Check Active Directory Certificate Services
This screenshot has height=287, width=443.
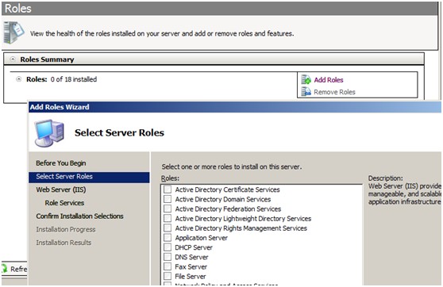[168, 189]
